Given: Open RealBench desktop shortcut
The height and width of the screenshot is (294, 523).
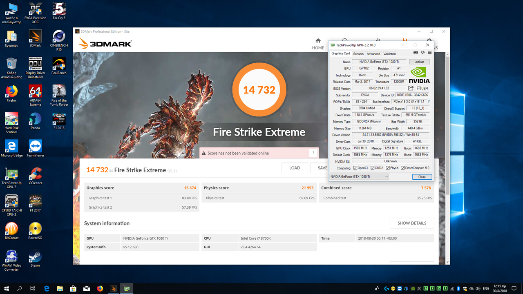Looking at the screenshot, I should (x=59, y=66).
